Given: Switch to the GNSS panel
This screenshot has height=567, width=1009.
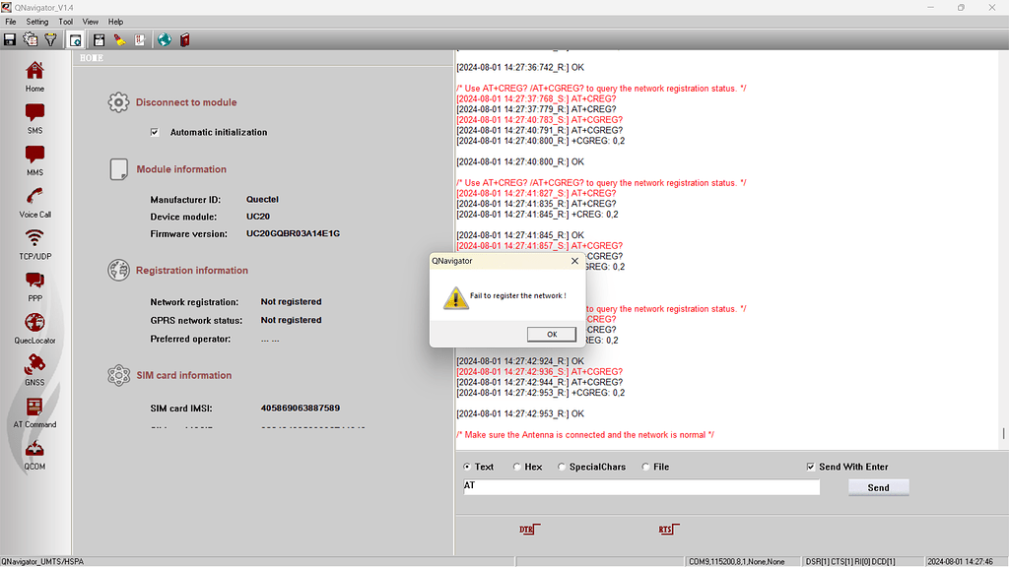Looking at the screenshot, I should click(34, 369).
